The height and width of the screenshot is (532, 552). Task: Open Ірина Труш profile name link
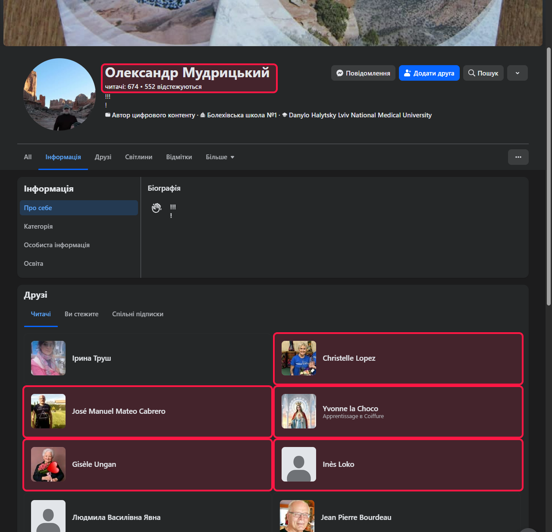coord(91,358)
